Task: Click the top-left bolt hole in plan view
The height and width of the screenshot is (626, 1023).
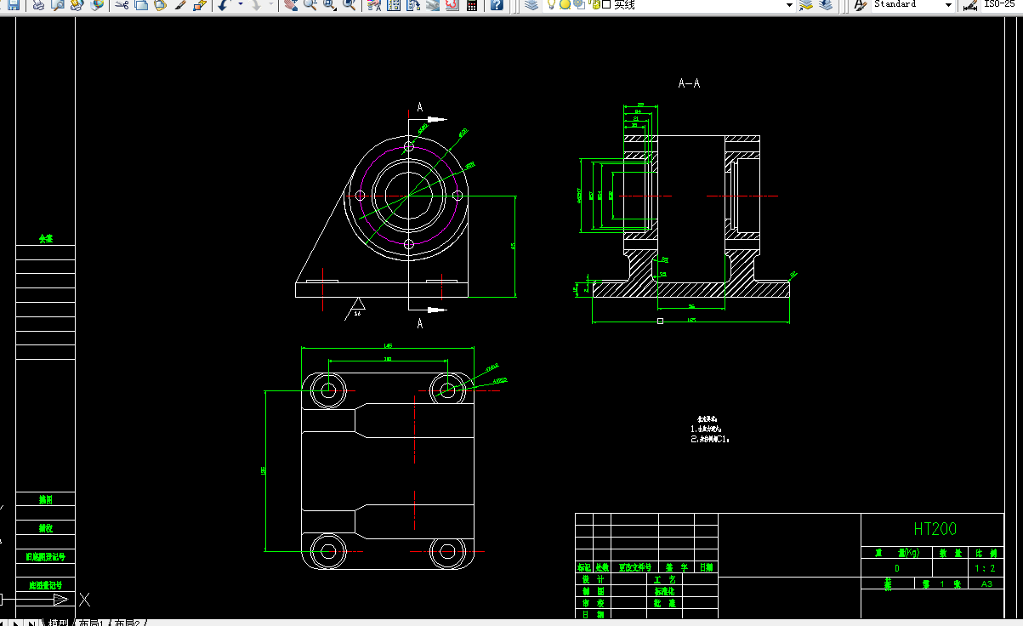Action: pyautogui.click(x=327, y=390)
